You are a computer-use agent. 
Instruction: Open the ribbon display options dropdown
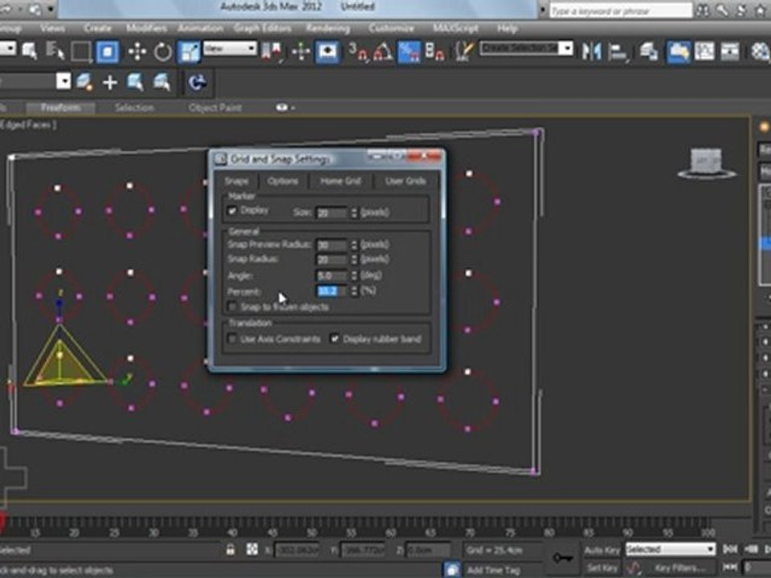point(284,107)
